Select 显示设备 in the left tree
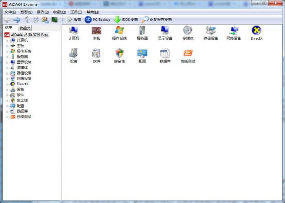Viewport: 285px width, 203px height. click(x=24, y=62)
